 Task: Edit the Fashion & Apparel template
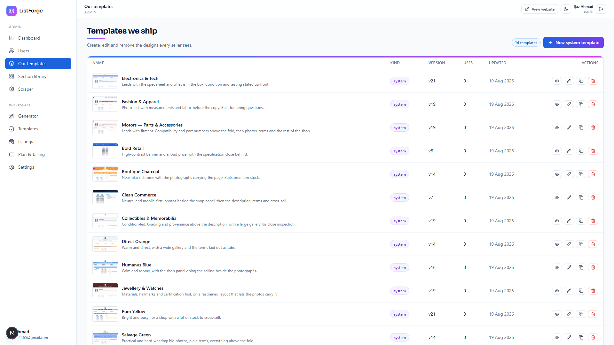[569, 104]
